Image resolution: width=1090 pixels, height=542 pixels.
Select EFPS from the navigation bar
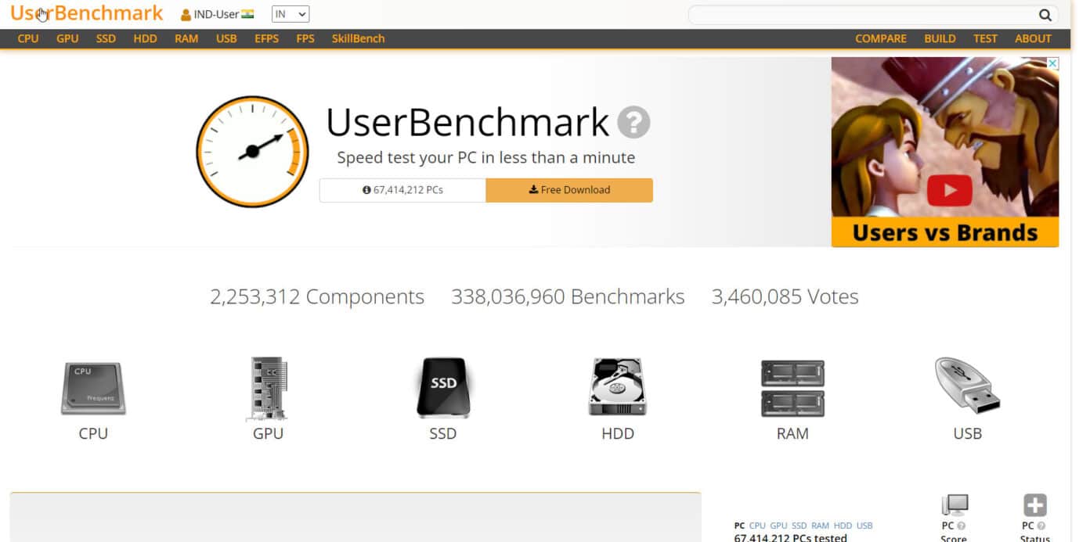(266, 38)
